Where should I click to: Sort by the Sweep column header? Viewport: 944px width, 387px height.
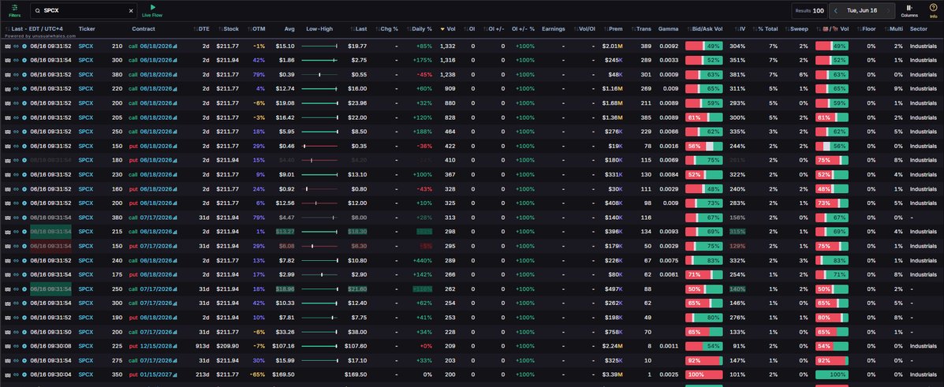[796, 29]
